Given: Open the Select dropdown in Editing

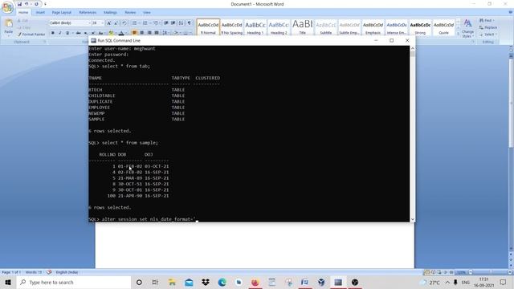Looking at the screenshot, I should click(x=488, y=35).
